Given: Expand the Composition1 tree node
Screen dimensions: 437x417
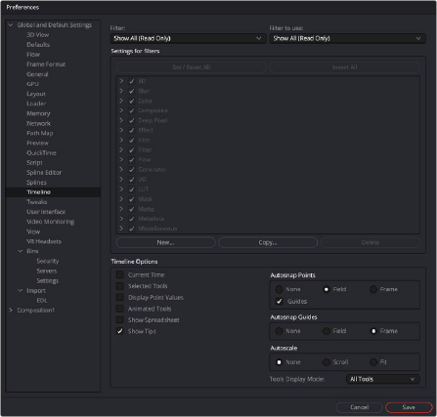Looking at the screenshot, I should point(11,311).
